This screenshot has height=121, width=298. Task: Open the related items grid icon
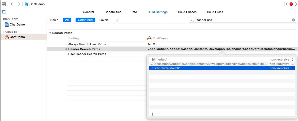pyautogui.click(x=4, y=4)
